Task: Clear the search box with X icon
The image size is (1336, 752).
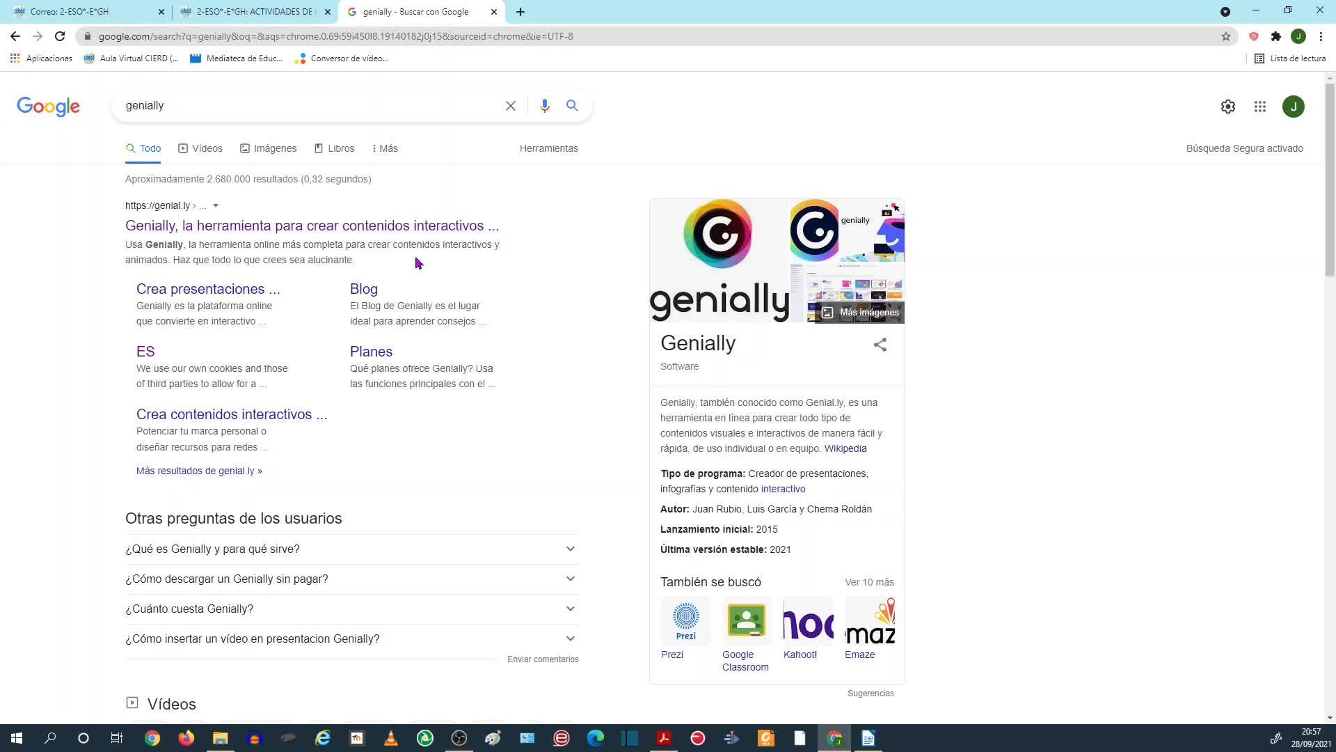Action: pyautogui.click(x=510, y=106)
